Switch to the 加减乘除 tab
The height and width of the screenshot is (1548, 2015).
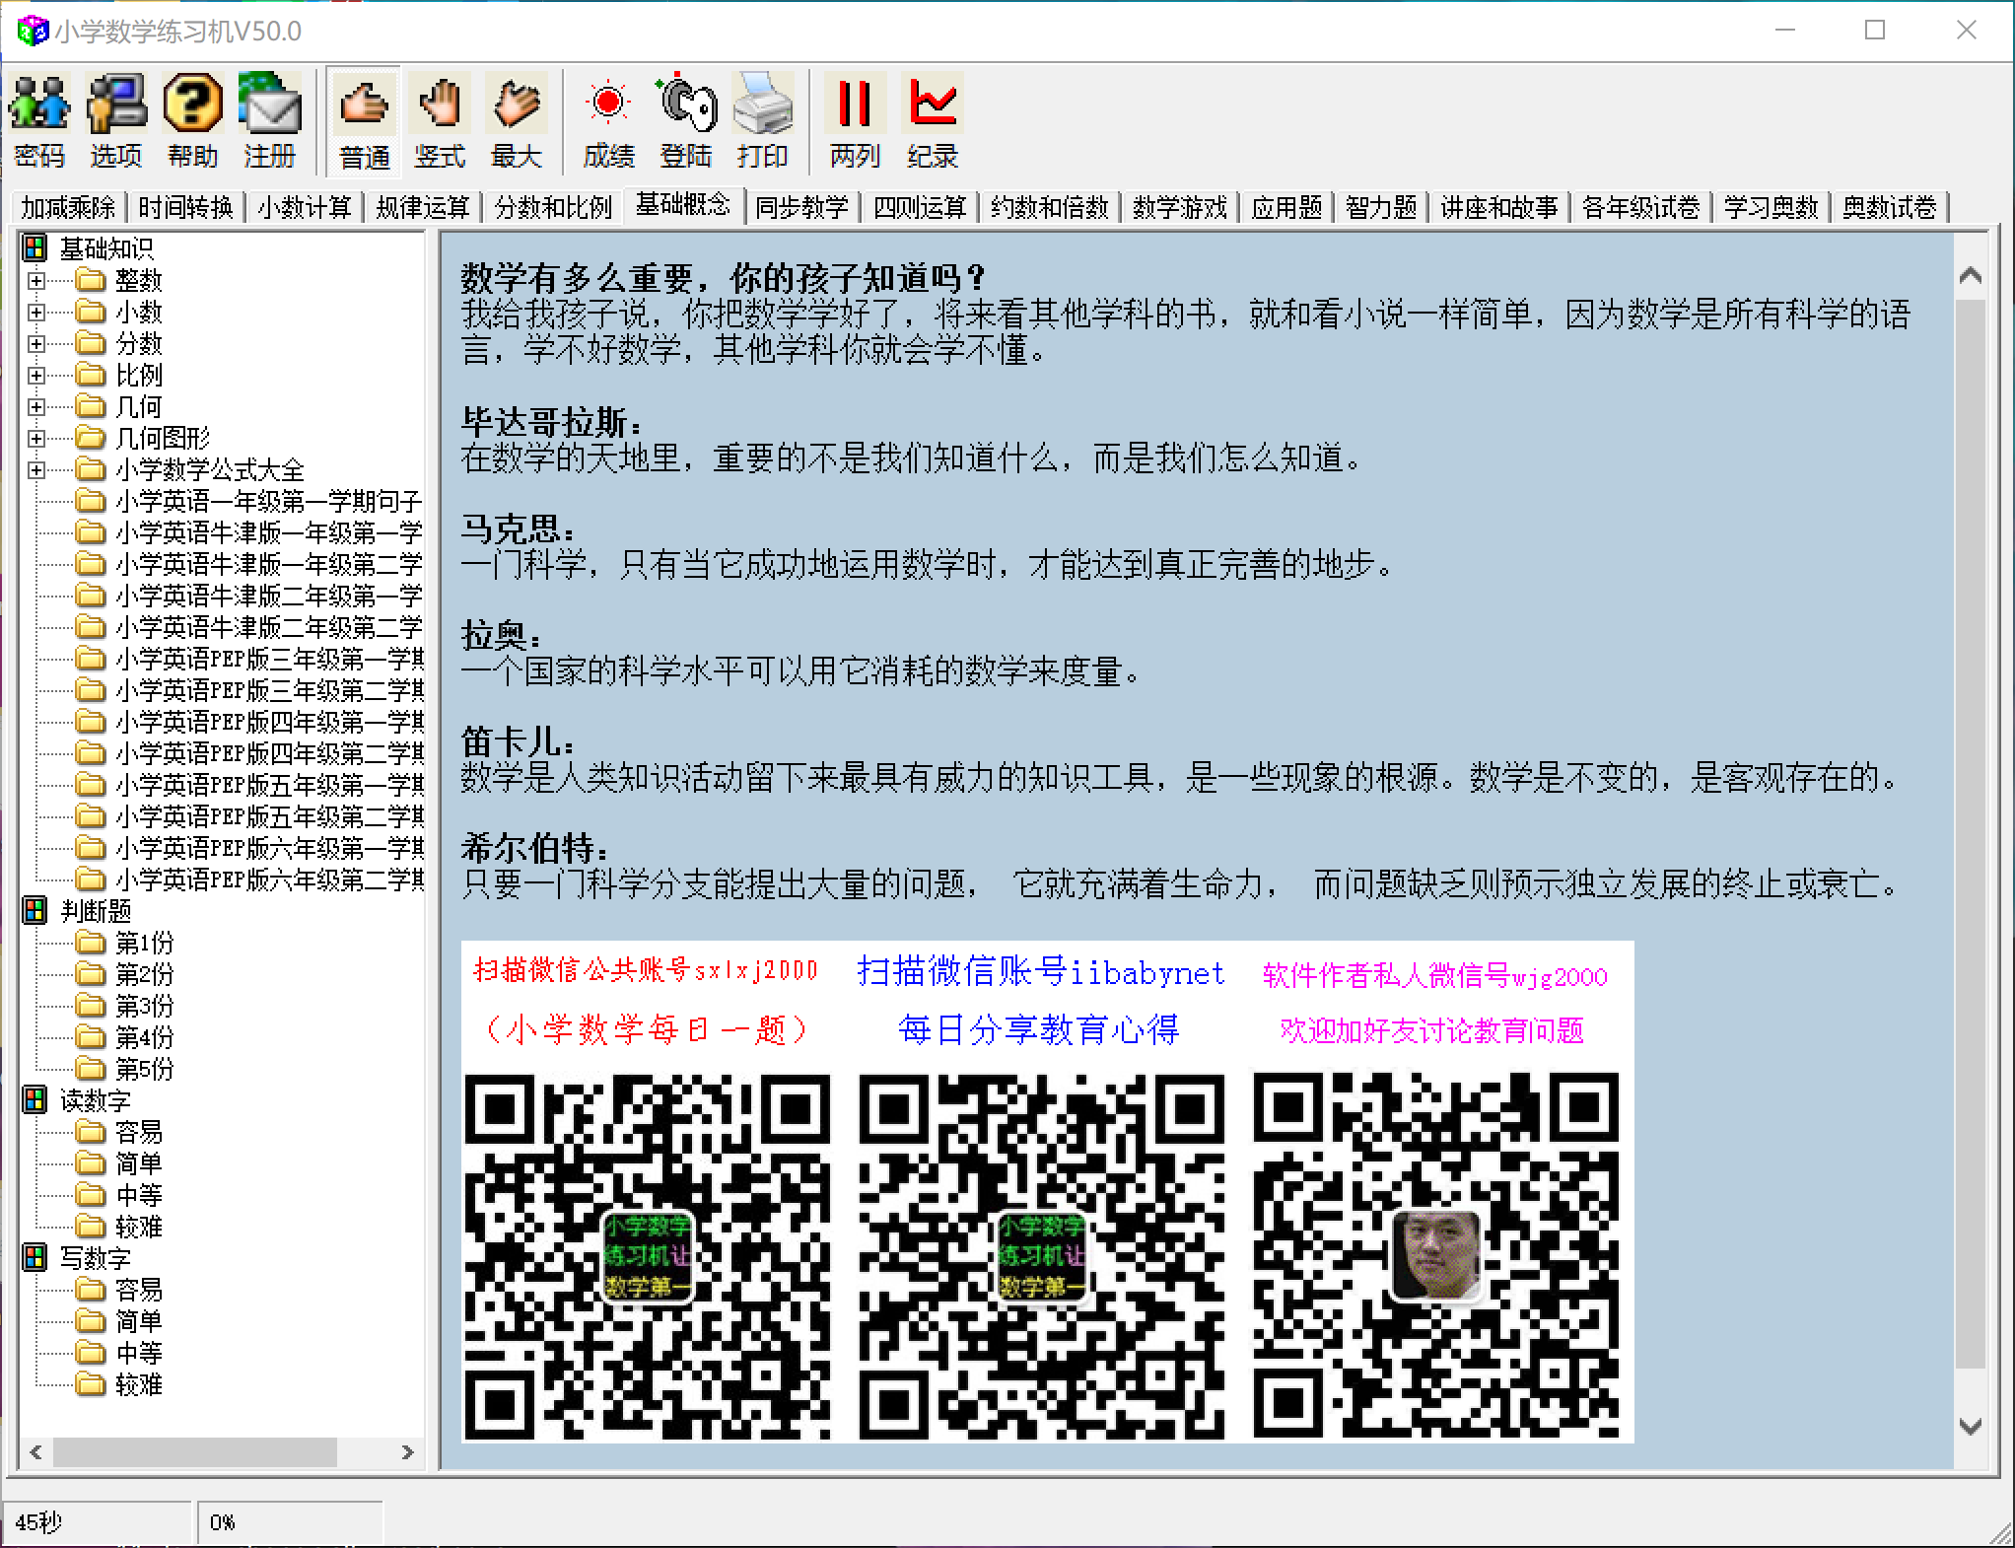coord(68,207)
